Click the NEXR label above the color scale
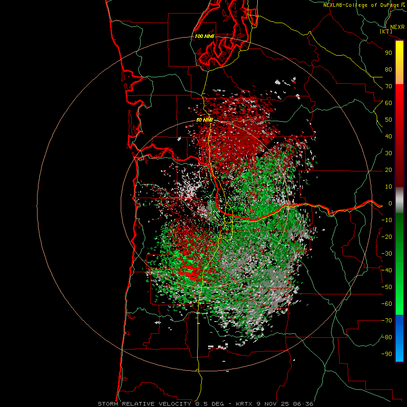This screenshot has height=407, width=407. coord(398,27)
